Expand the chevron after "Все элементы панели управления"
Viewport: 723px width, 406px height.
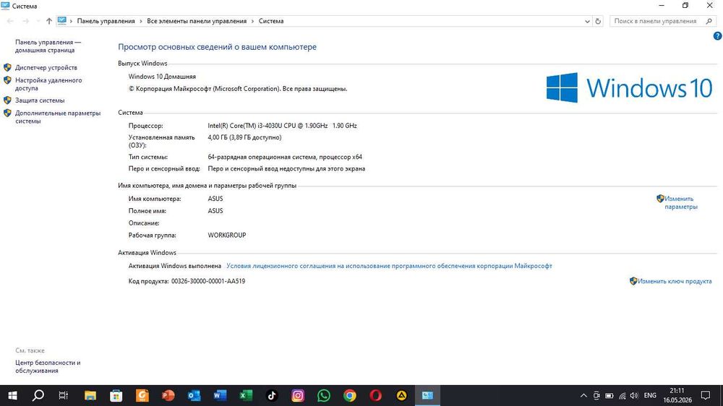[252, 21]
